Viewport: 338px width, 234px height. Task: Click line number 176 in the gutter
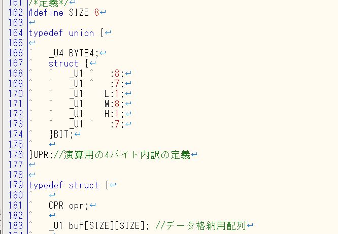(16, 154)
